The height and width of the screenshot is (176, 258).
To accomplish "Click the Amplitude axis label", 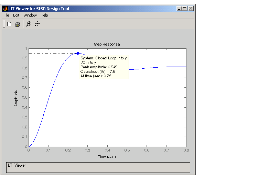I will (16, 98).
